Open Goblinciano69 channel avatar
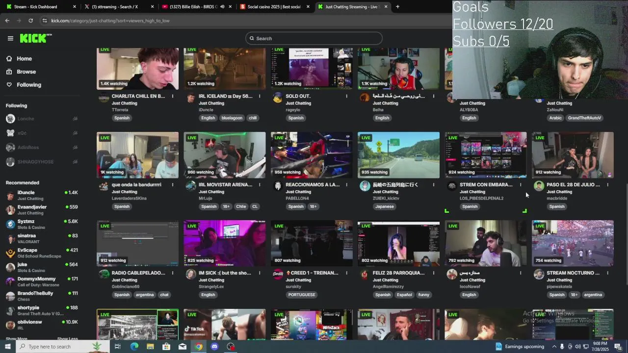This screenshot has height=353, width=628. [x=104, y=274]
